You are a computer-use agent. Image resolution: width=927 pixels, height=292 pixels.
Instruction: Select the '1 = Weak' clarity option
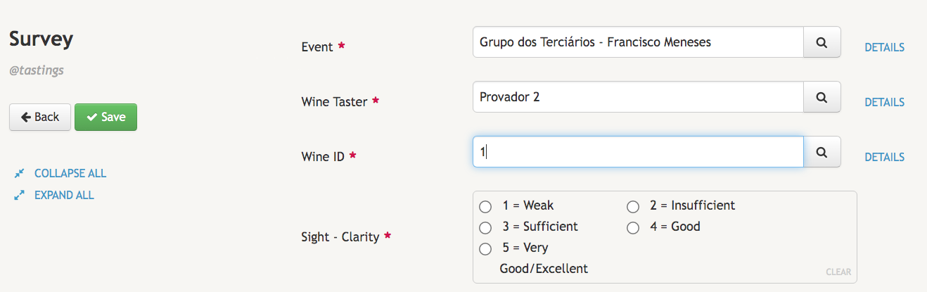[485, 207]
